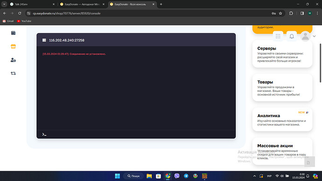The height and width of the screenshot is (181, 322).
Task: Open the Gmail bookmark
Action: pyautogui.click(x=8, y=21)
